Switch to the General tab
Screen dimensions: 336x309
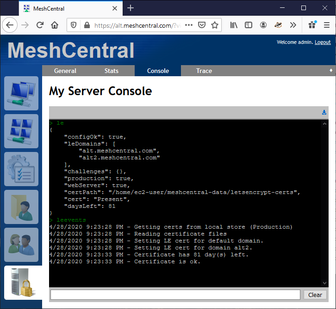tap(65, 71)
